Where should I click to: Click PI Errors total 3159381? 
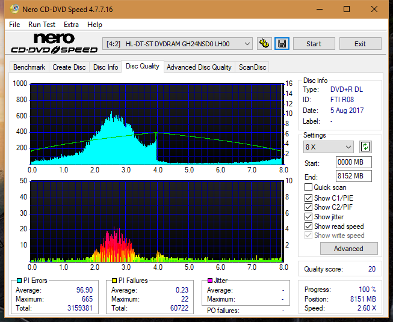point(79,308)
